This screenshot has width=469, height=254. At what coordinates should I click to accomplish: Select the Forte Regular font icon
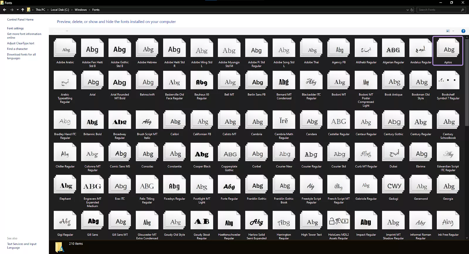tap(229, 184)
